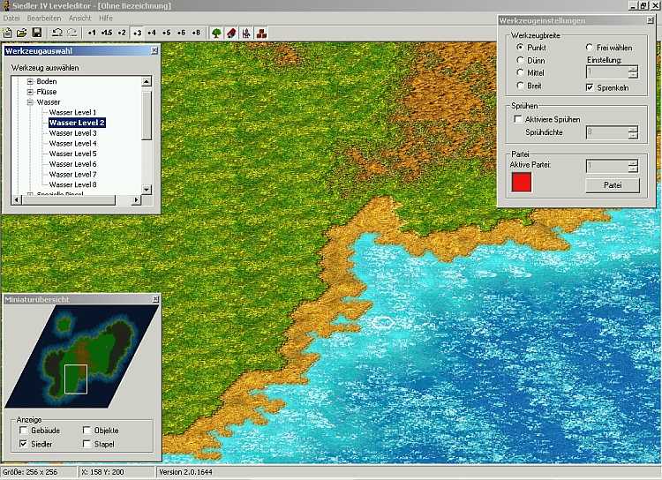Open the Bearbeiten menu
The image size is (662, 480).
click(44, 19)
